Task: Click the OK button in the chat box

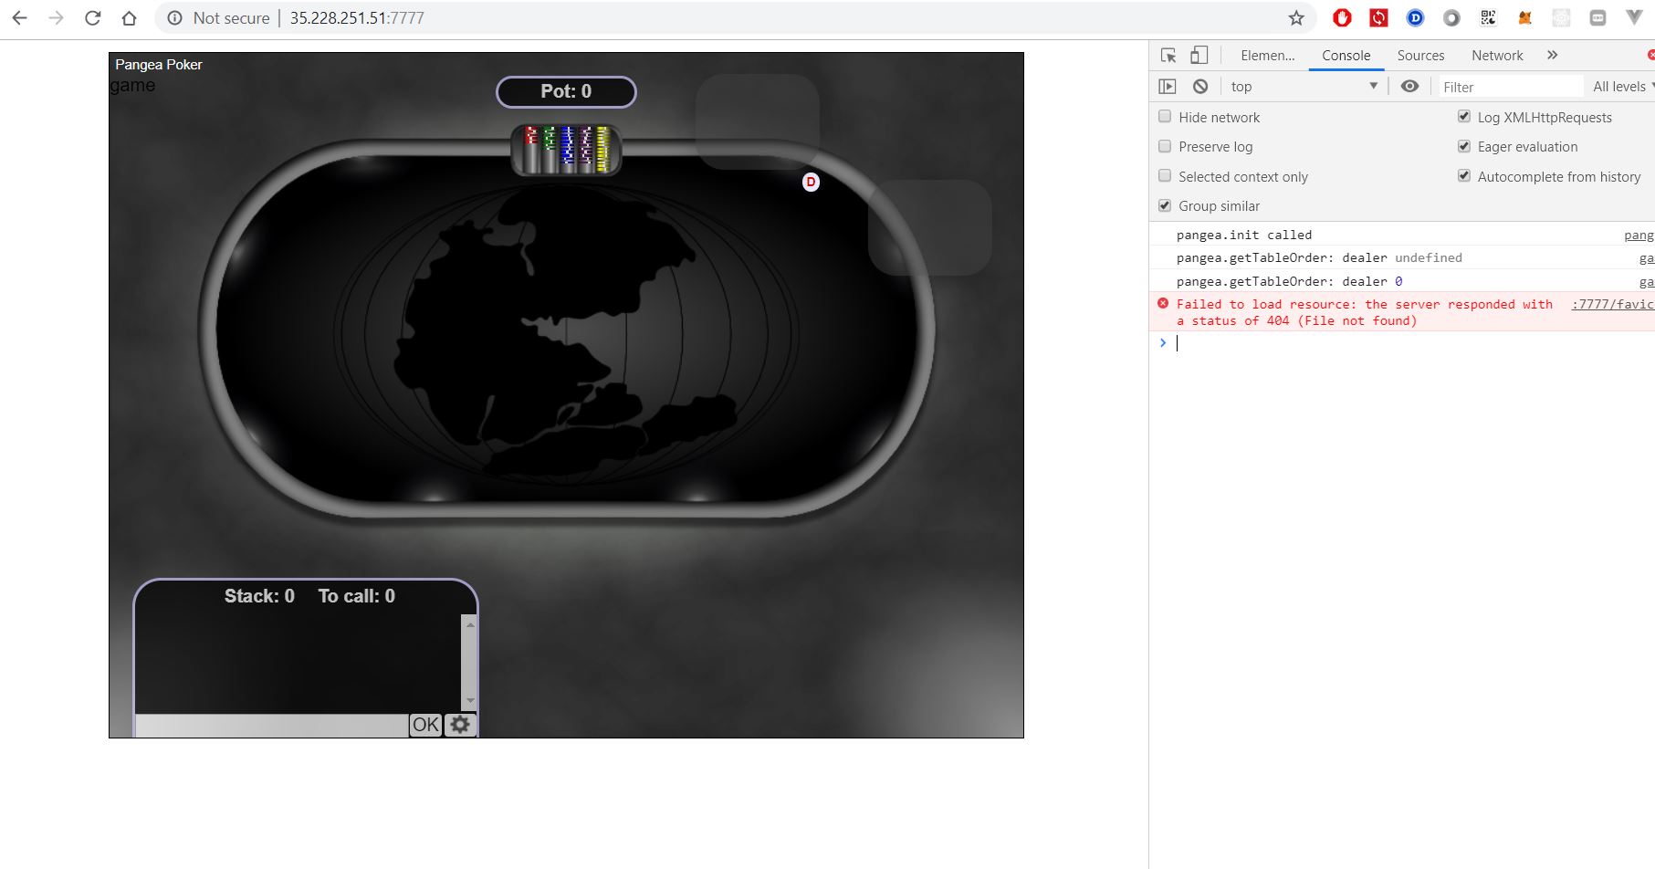Action: pyautogui.click(x=425, y=725)
